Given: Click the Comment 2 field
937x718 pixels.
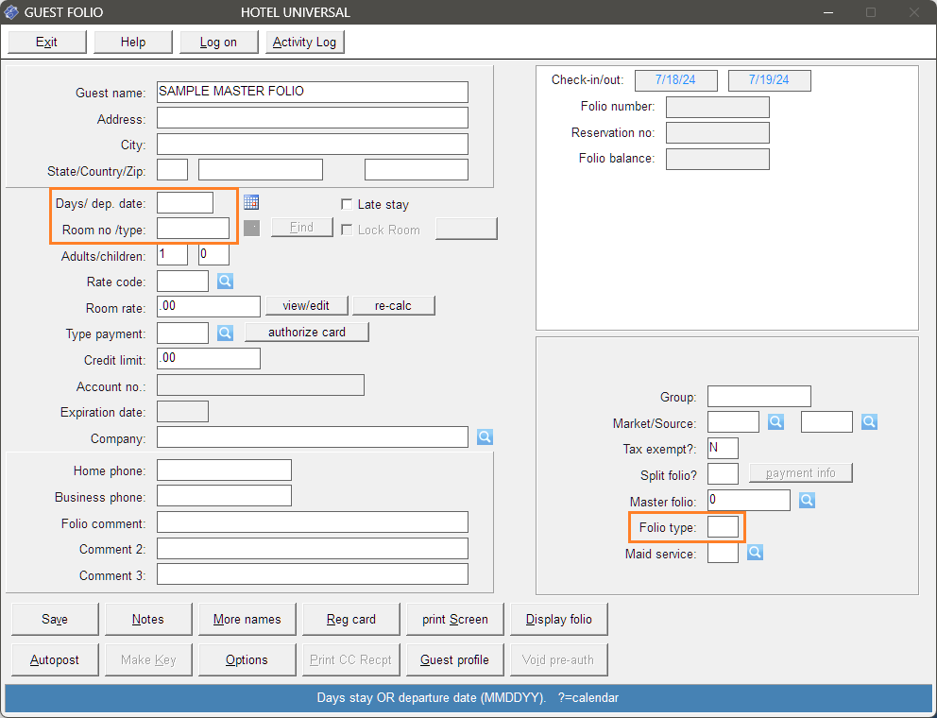Looking at the screenshot, I should [313, 548].
